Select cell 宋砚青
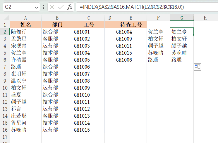Screen dimensions: 218x143 [x=25, y=46]
